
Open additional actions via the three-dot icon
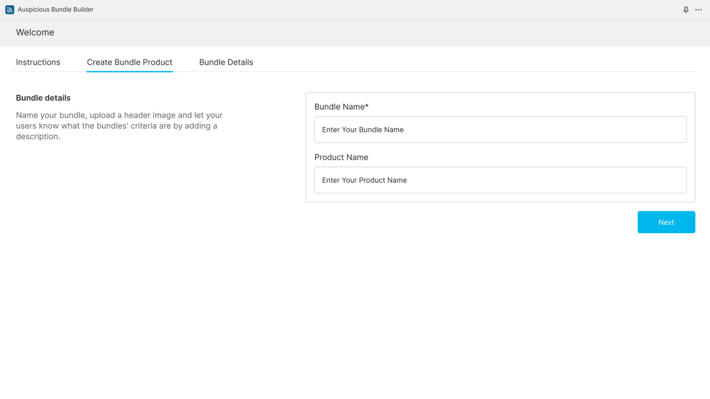point(698,9)
